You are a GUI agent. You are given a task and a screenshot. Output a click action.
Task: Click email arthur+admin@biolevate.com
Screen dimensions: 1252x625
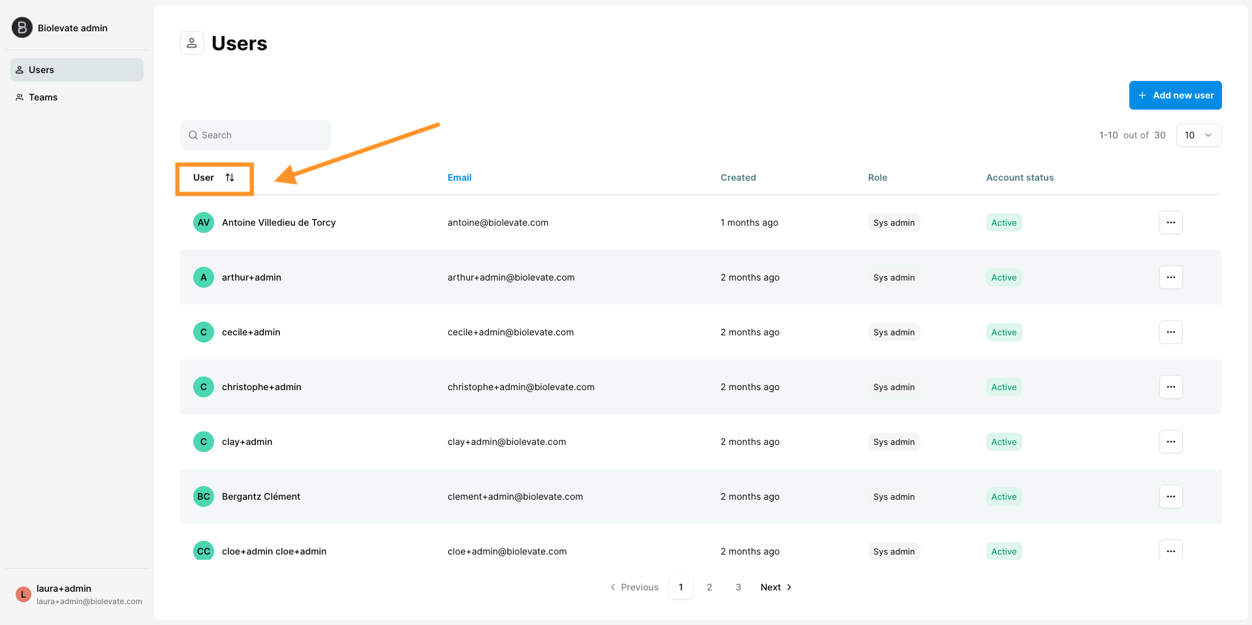(x=511, y=277)
